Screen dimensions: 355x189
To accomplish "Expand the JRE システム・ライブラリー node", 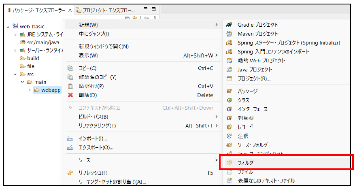I will tap(15, 35).
